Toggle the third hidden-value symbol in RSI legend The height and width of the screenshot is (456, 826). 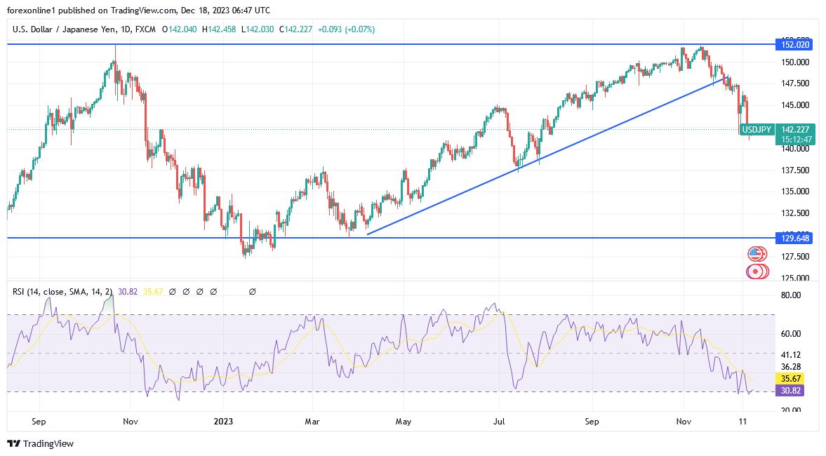click(x=200, y=291)
